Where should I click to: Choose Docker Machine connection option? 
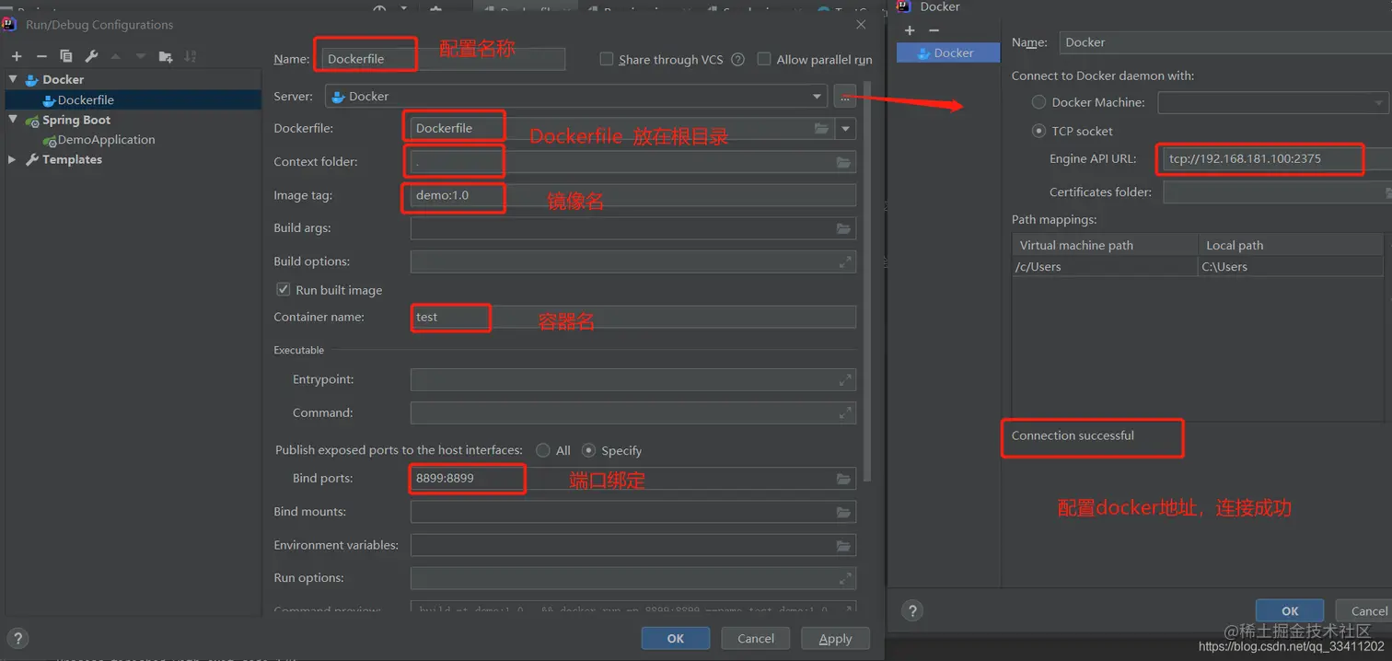[x=1039, y=102]
